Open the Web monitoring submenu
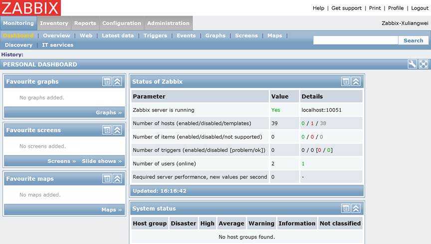 [x=86, y=35]
